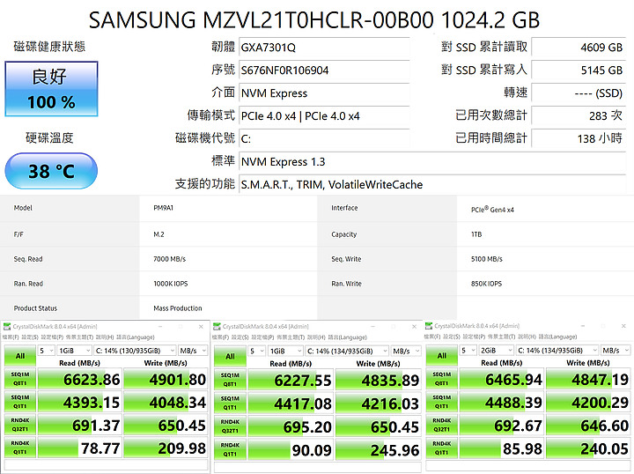Viewport: 634px width, 474px height.
Task: Open test count dropdown in 130/935GiB window
Action: coord(46,351)
